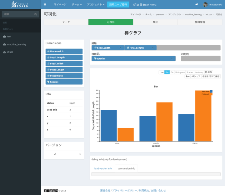Viewport: 225px width, 195px height.
Task: Expand the チーム dropdown menu
Action: coord(77,5)
